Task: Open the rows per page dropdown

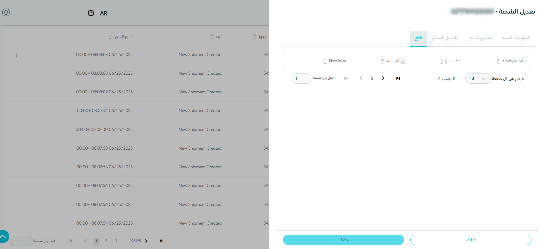Action: [478, 79]
